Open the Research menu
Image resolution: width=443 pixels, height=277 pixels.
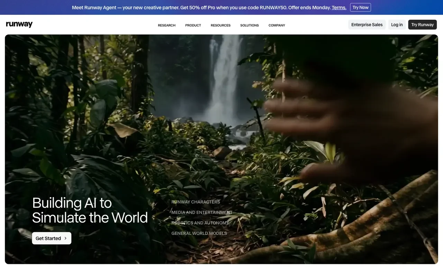click(166, 25)
